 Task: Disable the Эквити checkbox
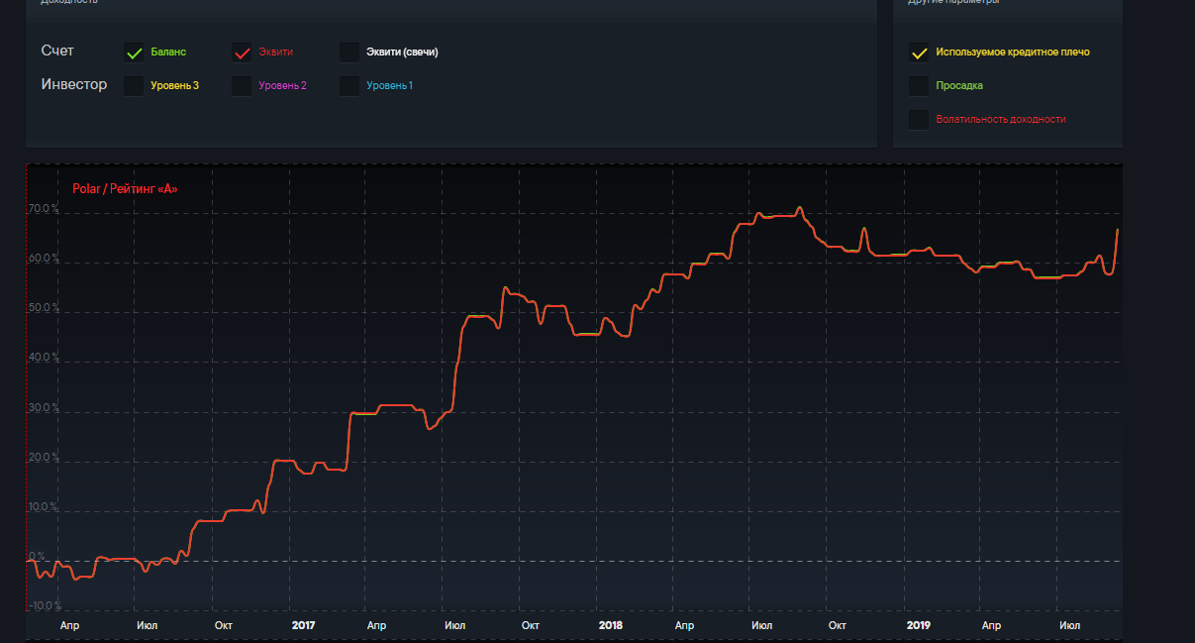[x=242, y=53]
